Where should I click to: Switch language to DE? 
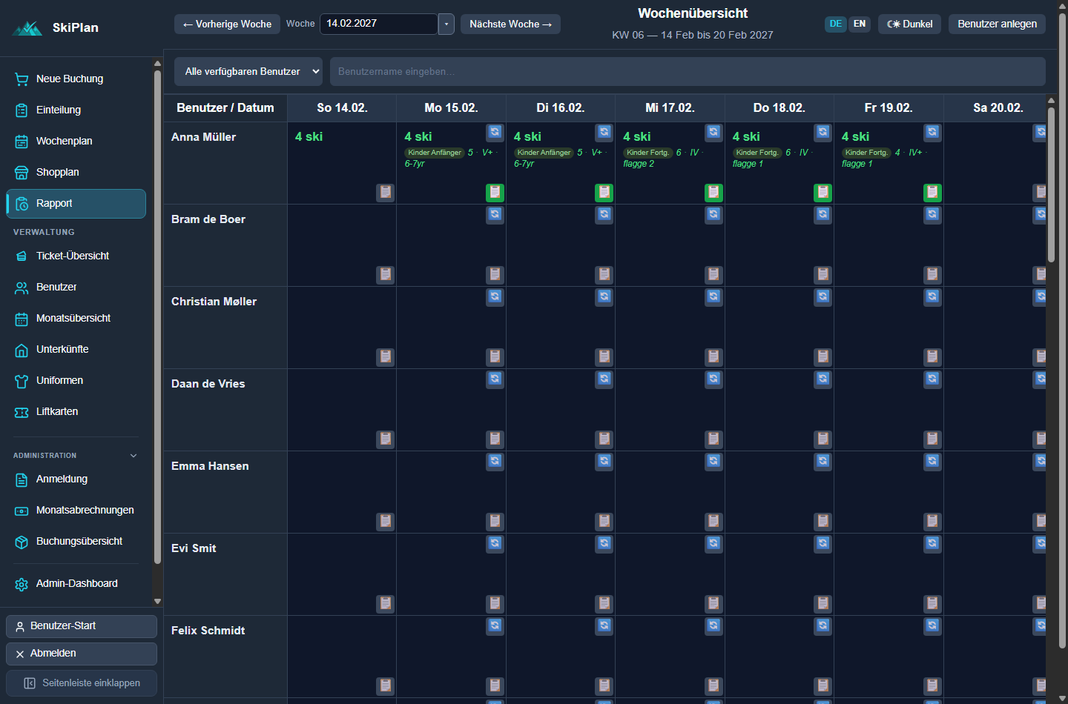pos(836,24)
